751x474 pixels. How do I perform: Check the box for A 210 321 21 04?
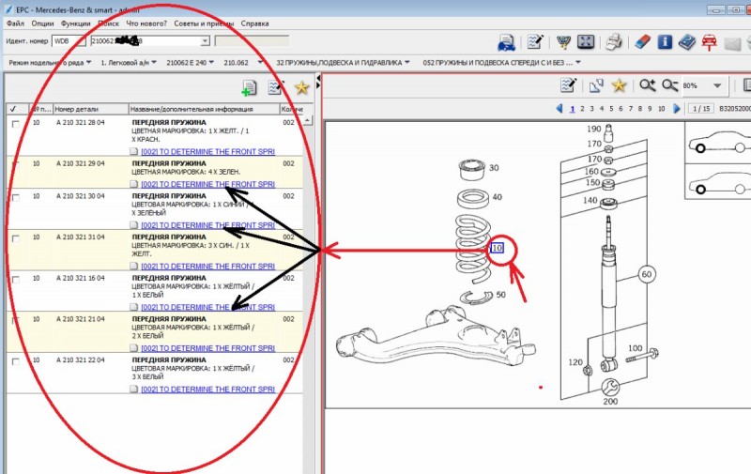point(15,320)
